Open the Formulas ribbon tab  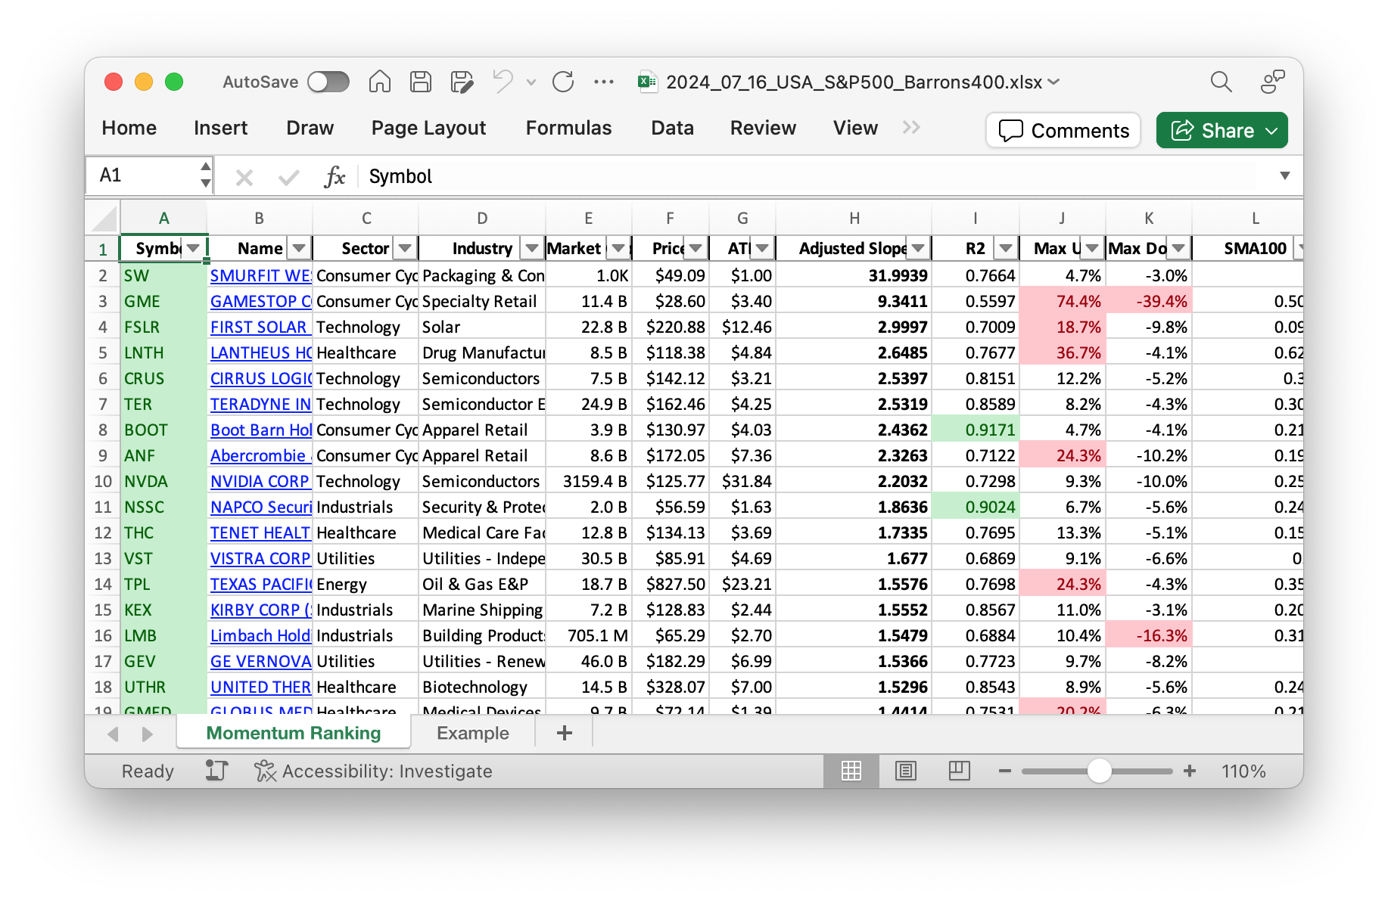point(568,128)
